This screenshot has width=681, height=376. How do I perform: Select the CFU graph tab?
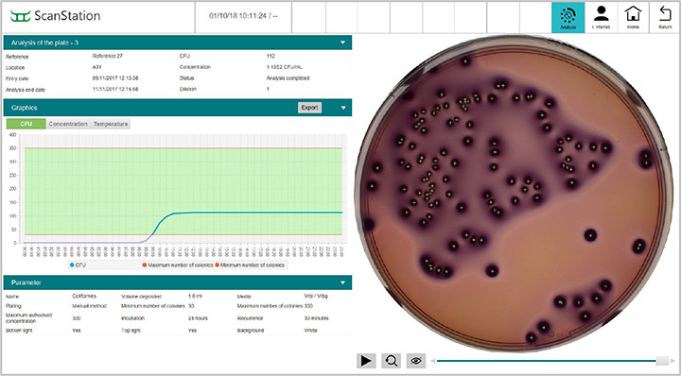pyautogui.click(x=26, y=124)
